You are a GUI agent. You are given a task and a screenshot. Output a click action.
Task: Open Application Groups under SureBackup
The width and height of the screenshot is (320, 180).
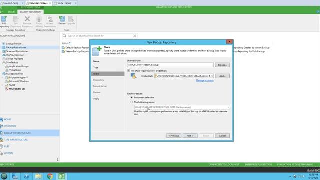[x=19, y=66]
